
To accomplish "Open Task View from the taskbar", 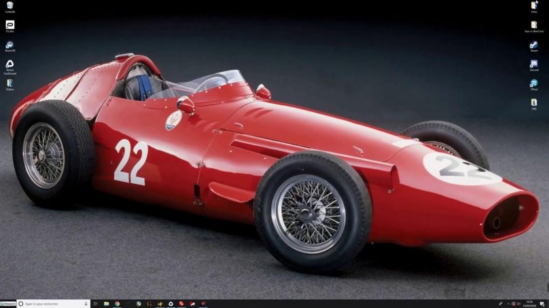I will (96, 304).
